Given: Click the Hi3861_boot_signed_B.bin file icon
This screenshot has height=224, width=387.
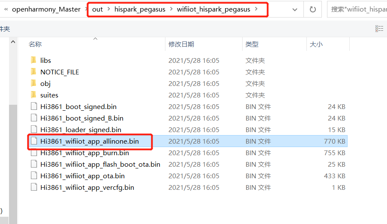Looking at the screenshot, I should [34, 118].
